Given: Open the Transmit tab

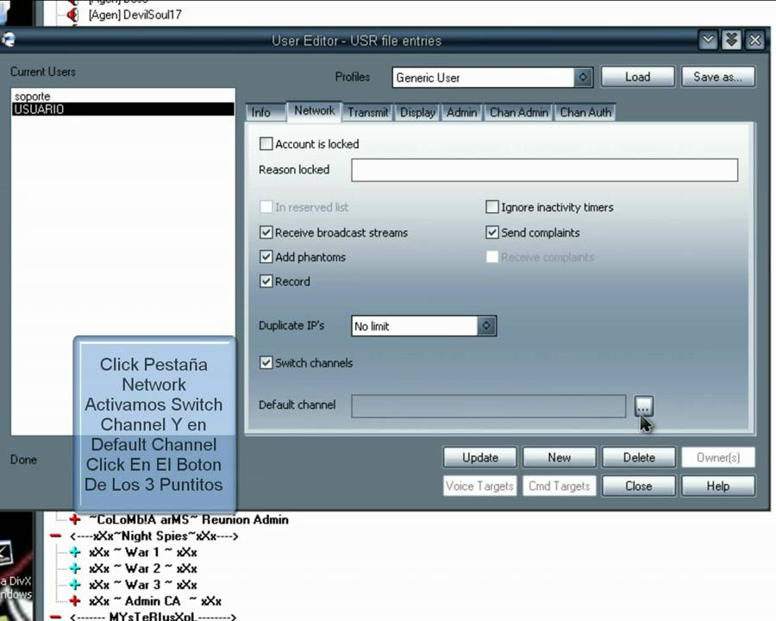Looking at the screenshot, I should coord(367,112).
